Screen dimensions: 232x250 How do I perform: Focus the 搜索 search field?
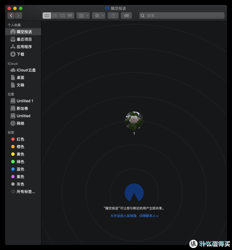tap(182, 15)
